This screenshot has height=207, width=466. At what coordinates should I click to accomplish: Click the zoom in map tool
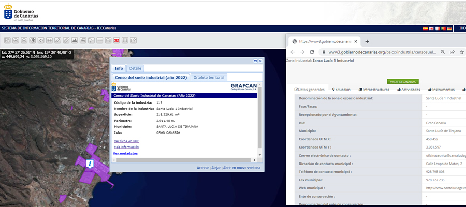[16, 40]
